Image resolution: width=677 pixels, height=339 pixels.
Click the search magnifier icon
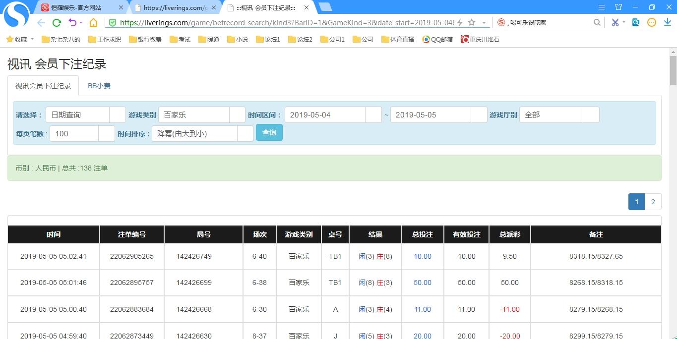click(597, 22)
